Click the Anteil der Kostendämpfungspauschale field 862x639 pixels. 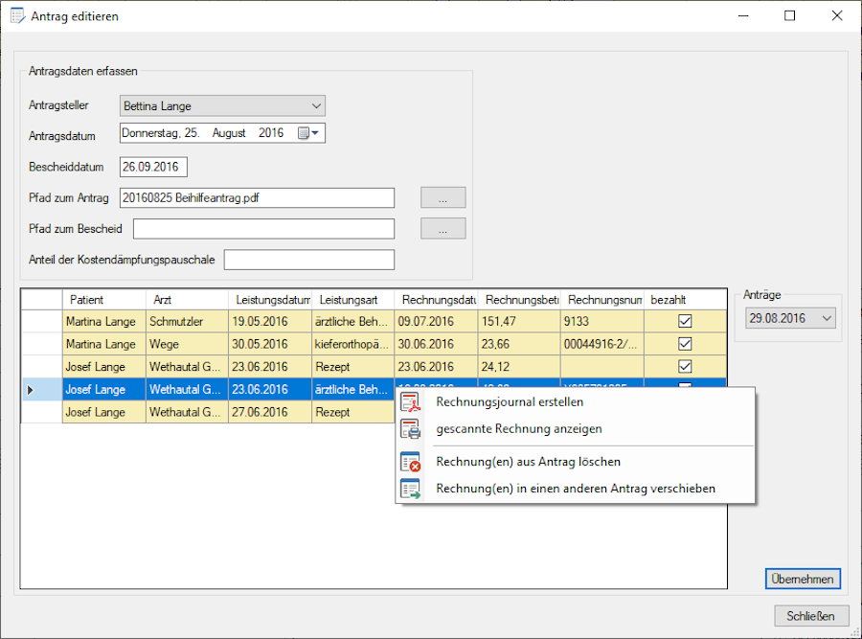(308, 260)
